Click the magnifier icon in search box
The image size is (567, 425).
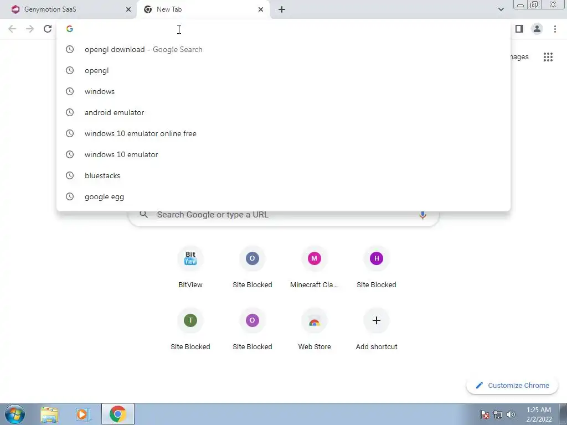pyautogui.click(x=143, y=215)
